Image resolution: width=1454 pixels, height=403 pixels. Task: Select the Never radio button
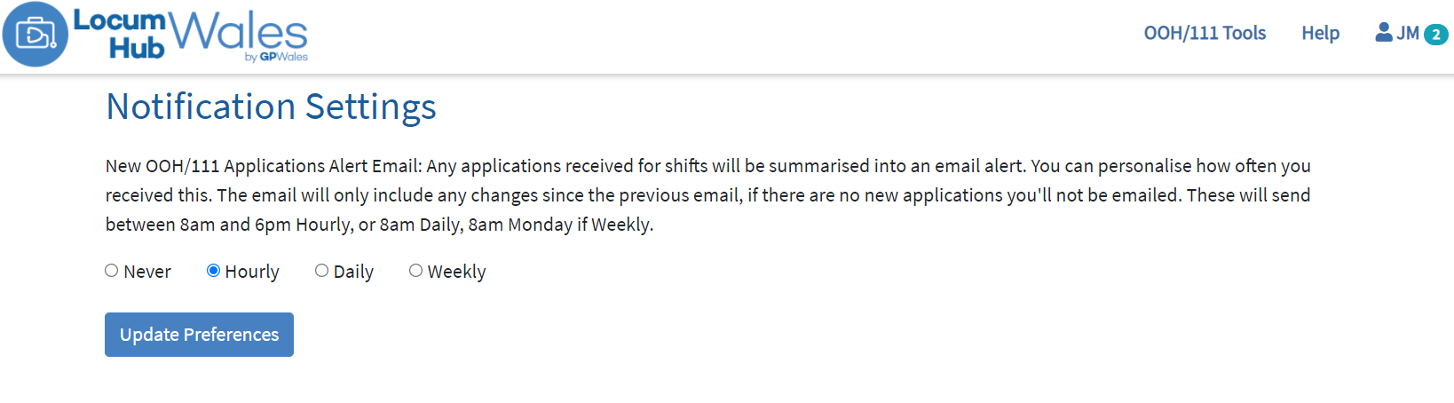tap(112, 271)
